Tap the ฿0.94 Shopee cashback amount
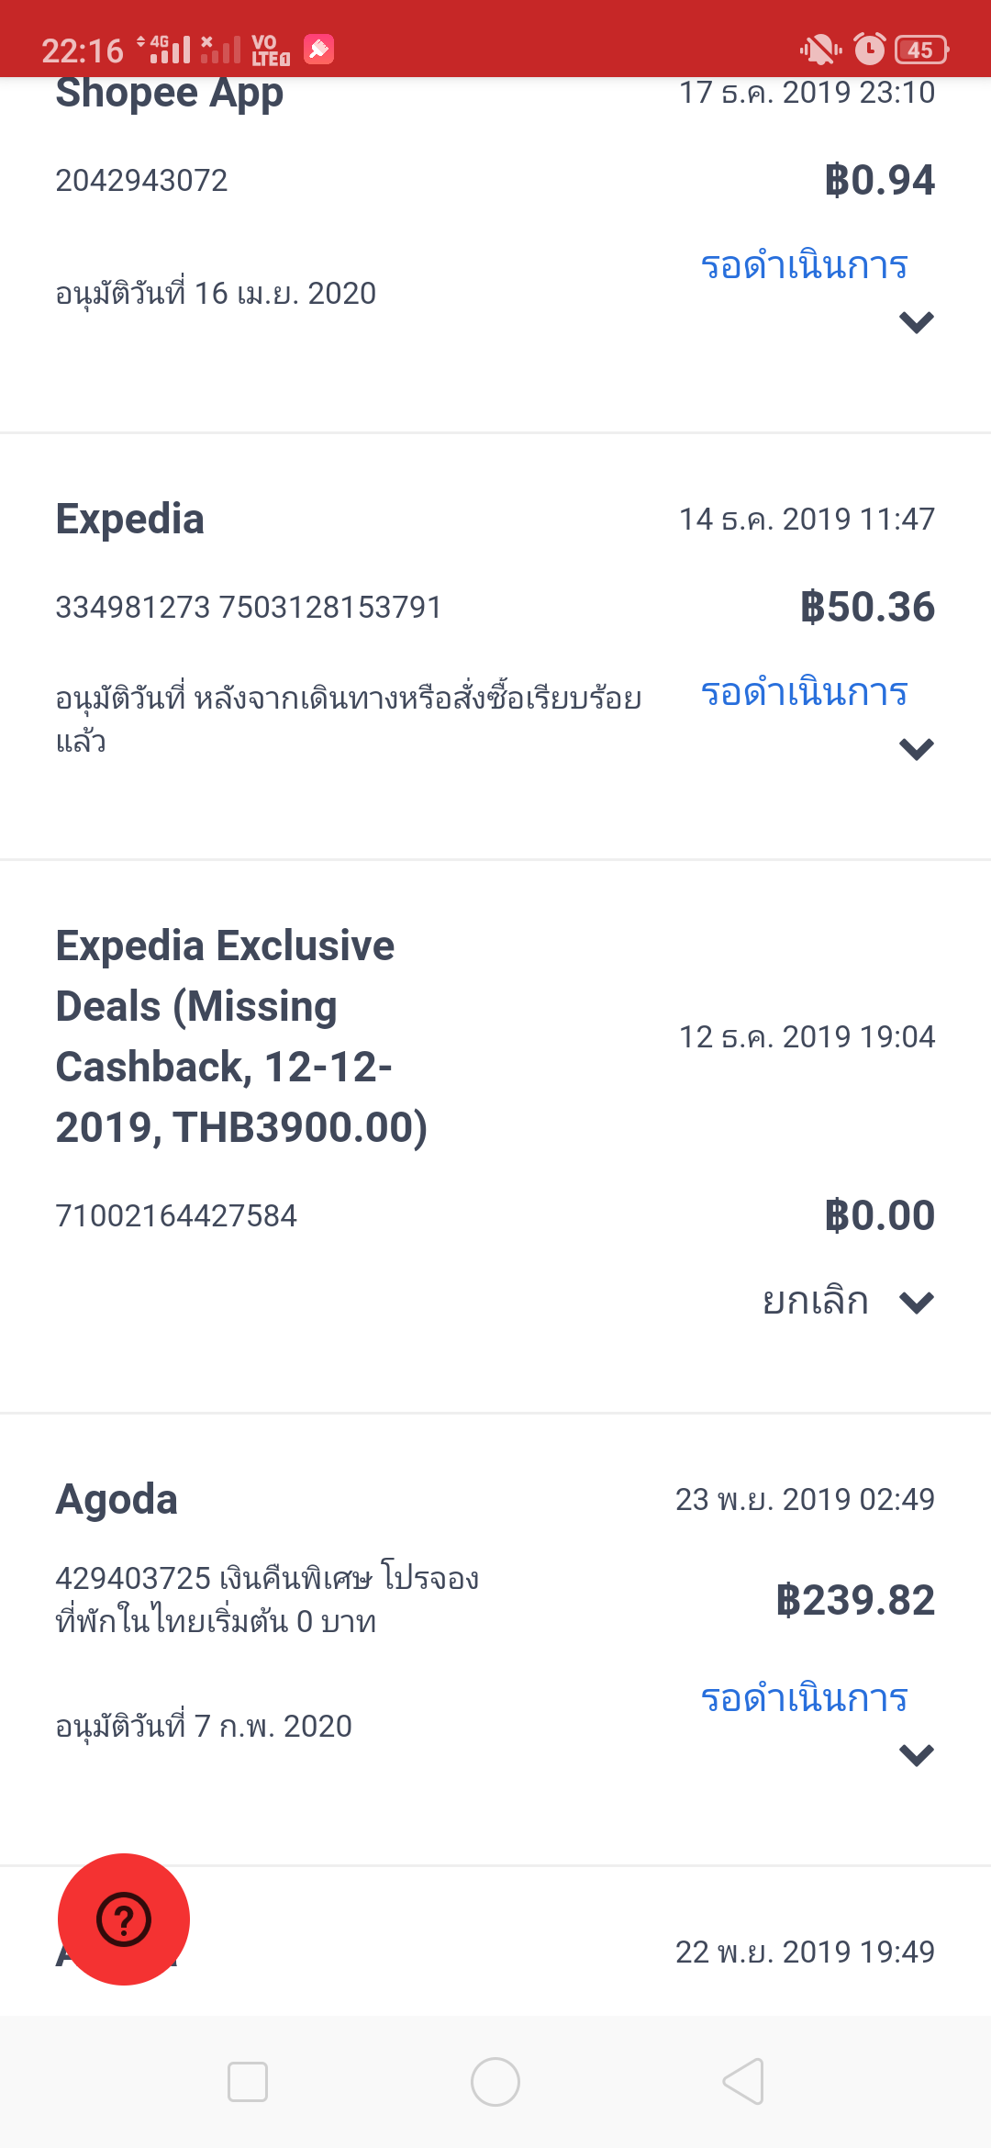The image size is (991, 2148). click(x=879, y=180)
